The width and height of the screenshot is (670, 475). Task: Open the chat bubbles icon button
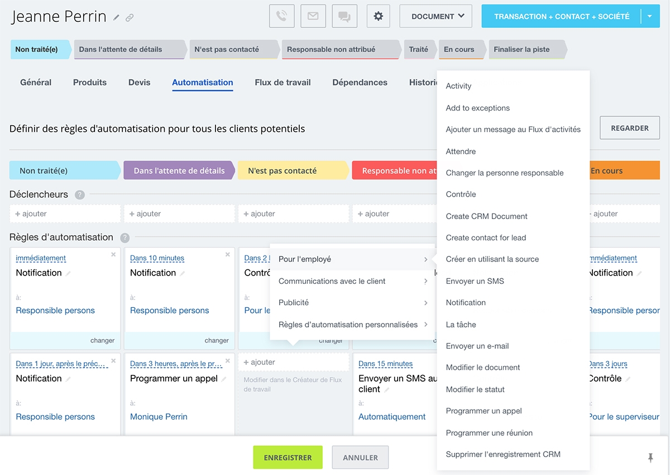coord(344,16)
